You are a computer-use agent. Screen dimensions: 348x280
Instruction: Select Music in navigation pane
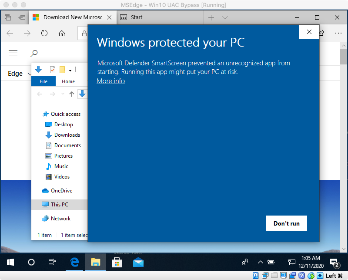57,166
